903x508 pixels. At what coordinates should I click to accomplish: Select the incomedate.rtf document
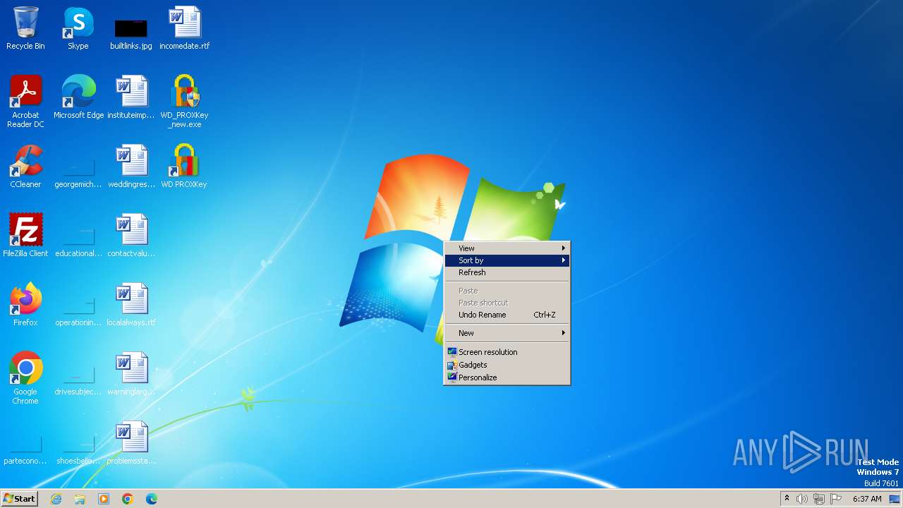184,28
